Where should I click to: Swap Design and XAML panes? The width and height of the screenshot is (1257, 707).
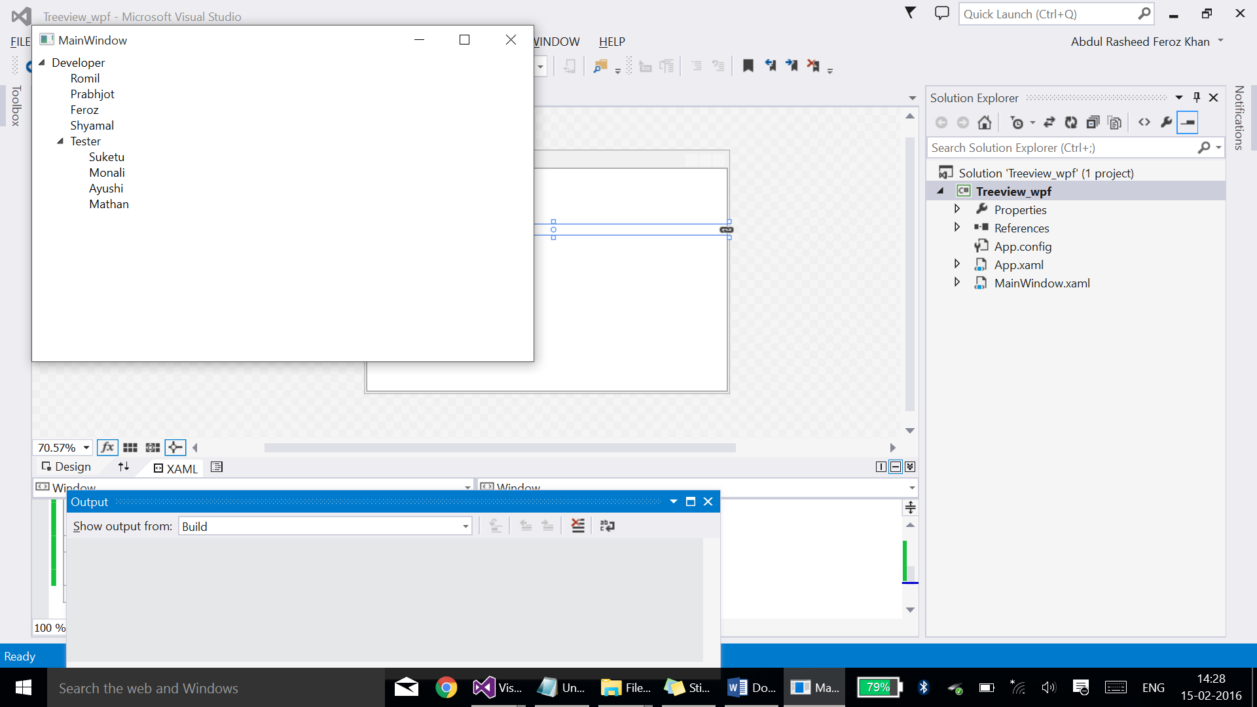click(124, 467)
